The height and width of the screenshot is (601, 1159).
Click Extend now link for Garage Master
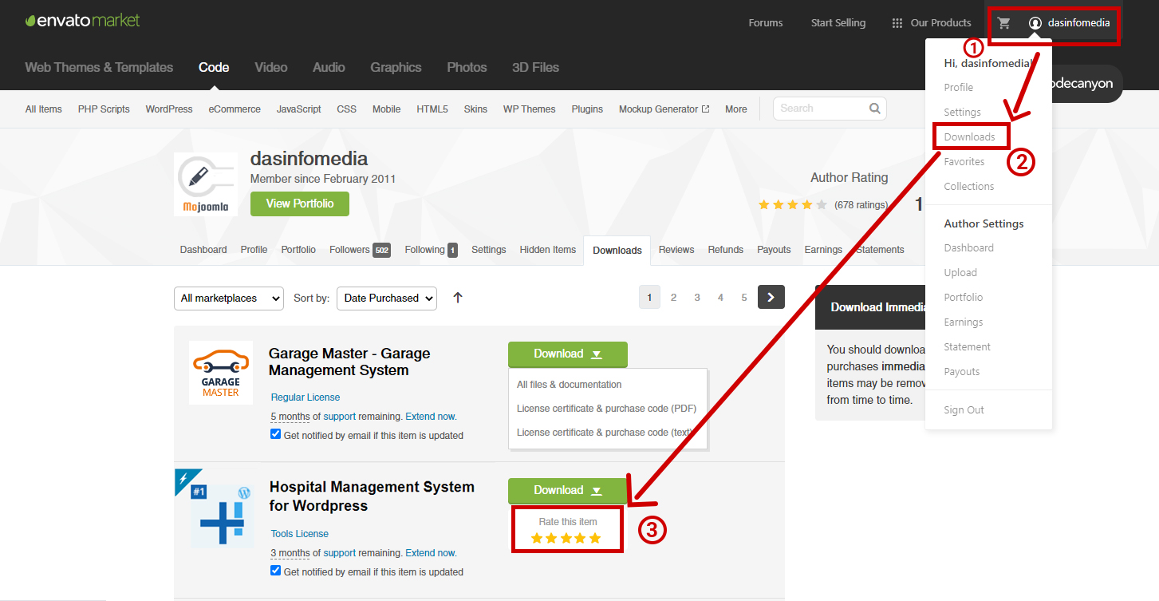(x=430, y=417)
